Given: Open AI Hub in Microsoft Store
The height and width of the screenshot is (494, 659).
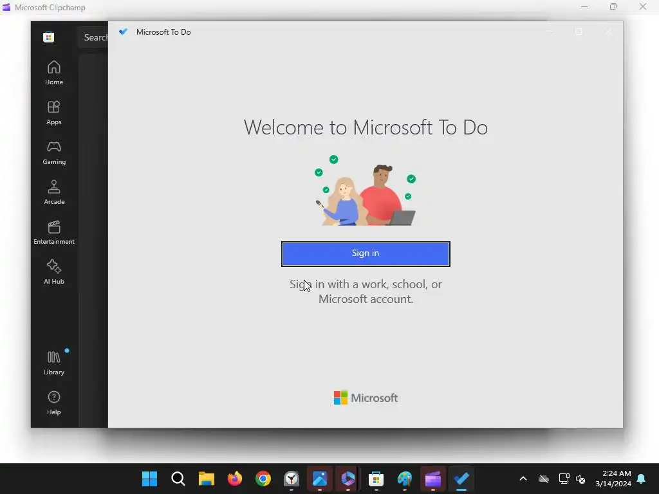Looking at the screenshot, I should [x=54, y=272].
